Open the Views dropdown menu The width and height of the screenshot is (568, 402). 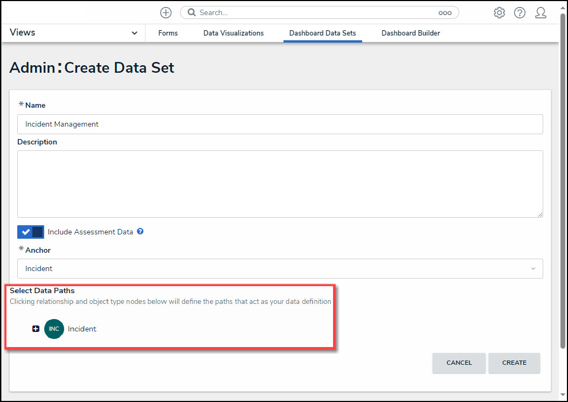point(73,33)
